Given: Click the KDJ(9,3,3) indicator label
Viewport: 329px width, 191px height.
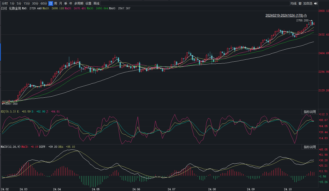Looking at the screenshot, I should 8,111.
